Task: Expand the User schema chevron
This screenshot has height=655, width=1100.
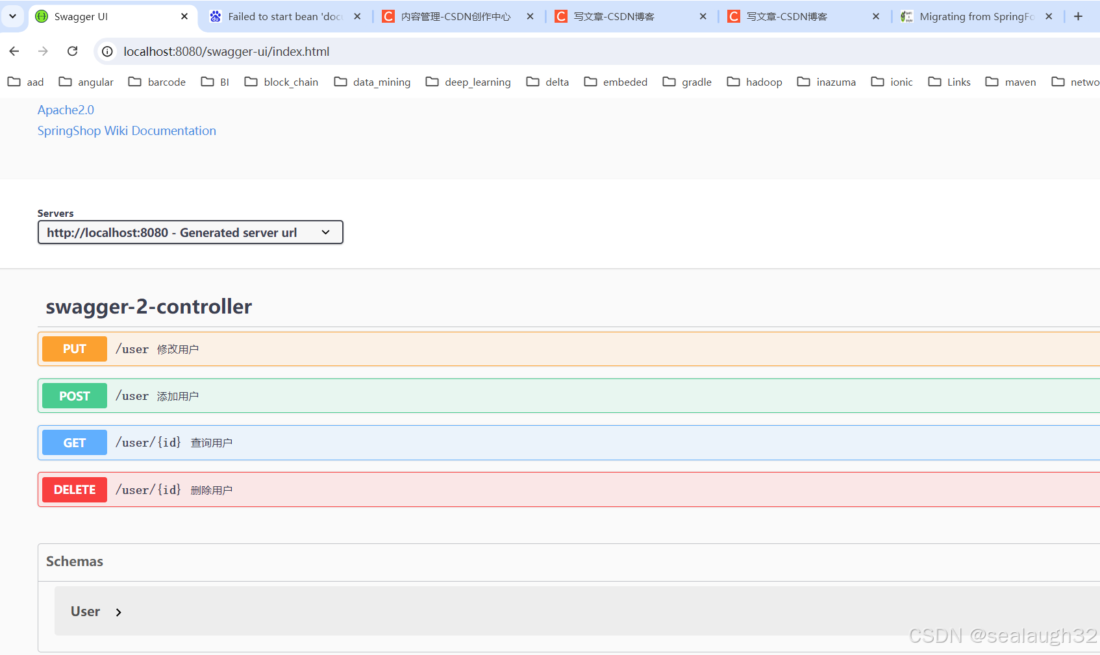Action: point(118,612)
